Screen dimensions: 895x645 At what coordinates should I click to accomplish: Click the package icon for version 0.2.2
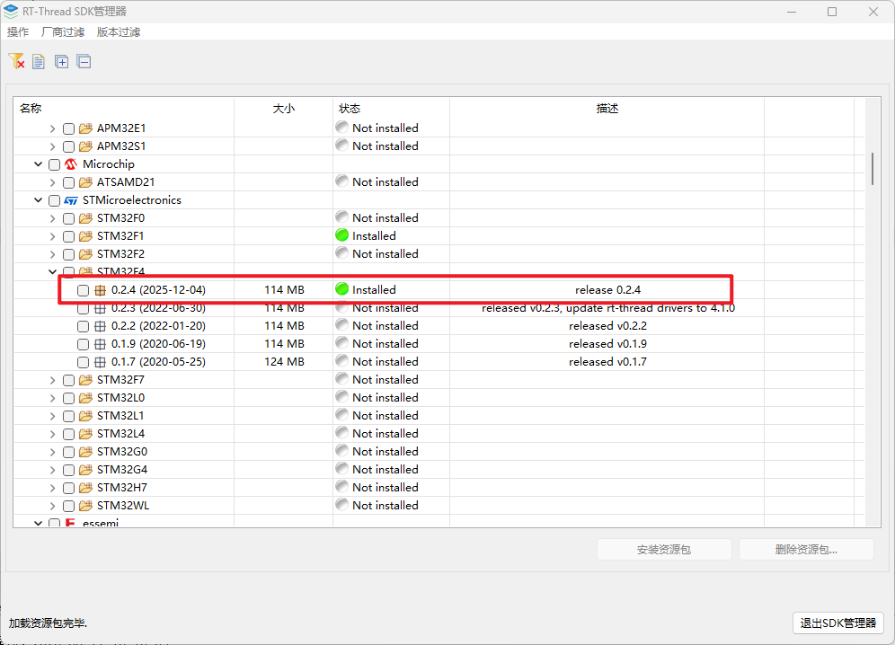pyautogui.click(x=100, y=326)
